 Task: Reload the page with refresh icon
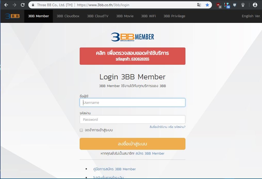pyautogui.click(x=23, y=5)
